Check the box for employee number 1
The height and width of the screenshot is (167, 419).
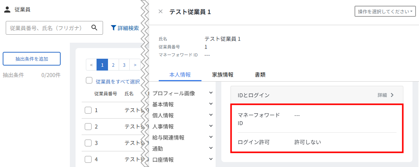click(x=88, y=110)
